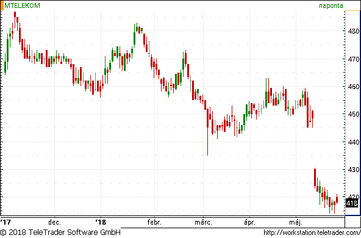The height and width of the screenshot is (238, 361).
Task: Click the 'dec.' month label
Action: point(54,222)
